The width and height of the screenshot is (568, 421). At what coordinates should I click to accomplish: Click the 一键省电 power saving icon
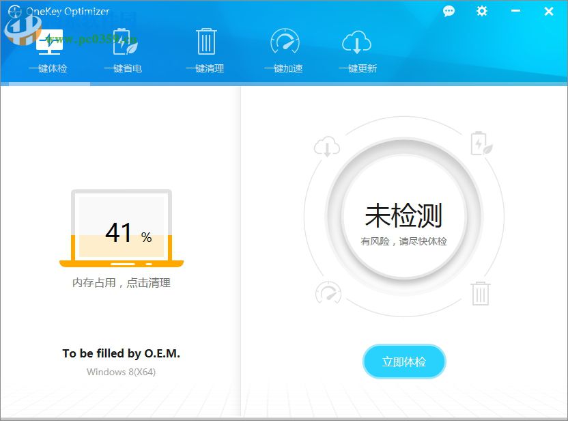pos(122,42)
